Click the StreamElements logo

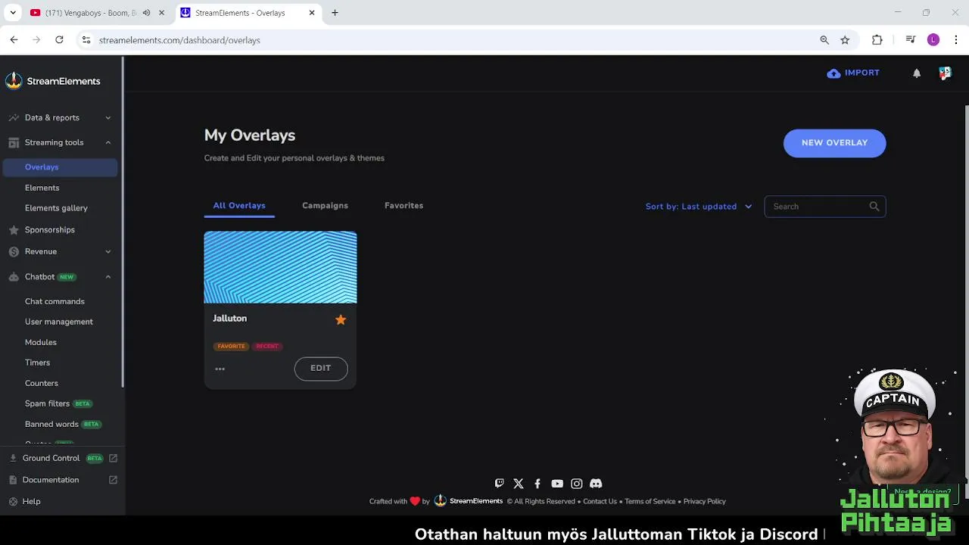[52, 81]
